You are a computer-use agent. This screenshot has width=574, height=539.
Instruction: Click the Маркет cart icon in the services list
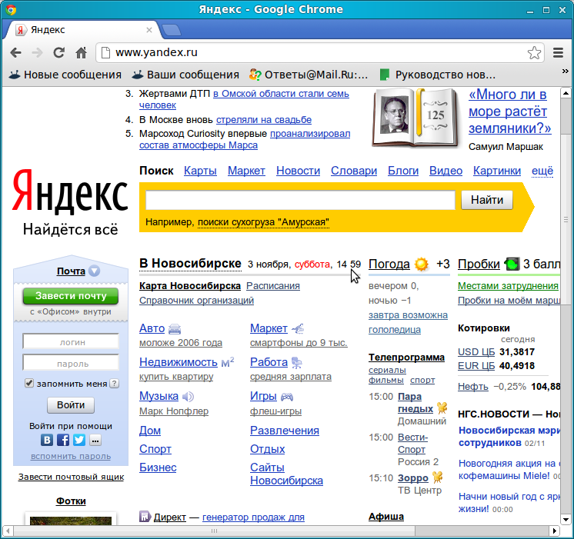(x=298, y=328)
